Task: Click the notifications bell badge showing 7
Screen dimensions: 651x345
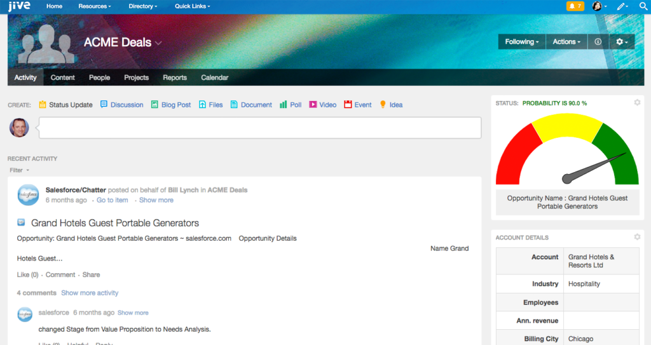Action: click(x=575, y=6)
